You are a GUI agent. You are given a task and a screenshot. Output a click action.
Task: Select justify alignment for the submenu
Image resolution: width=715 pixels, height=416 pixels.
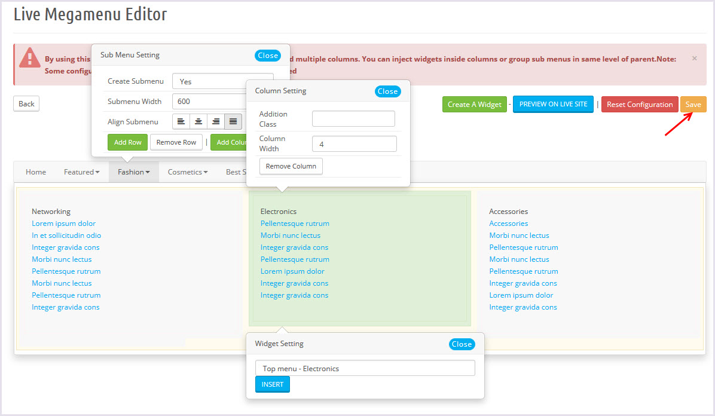click(233, 122)
